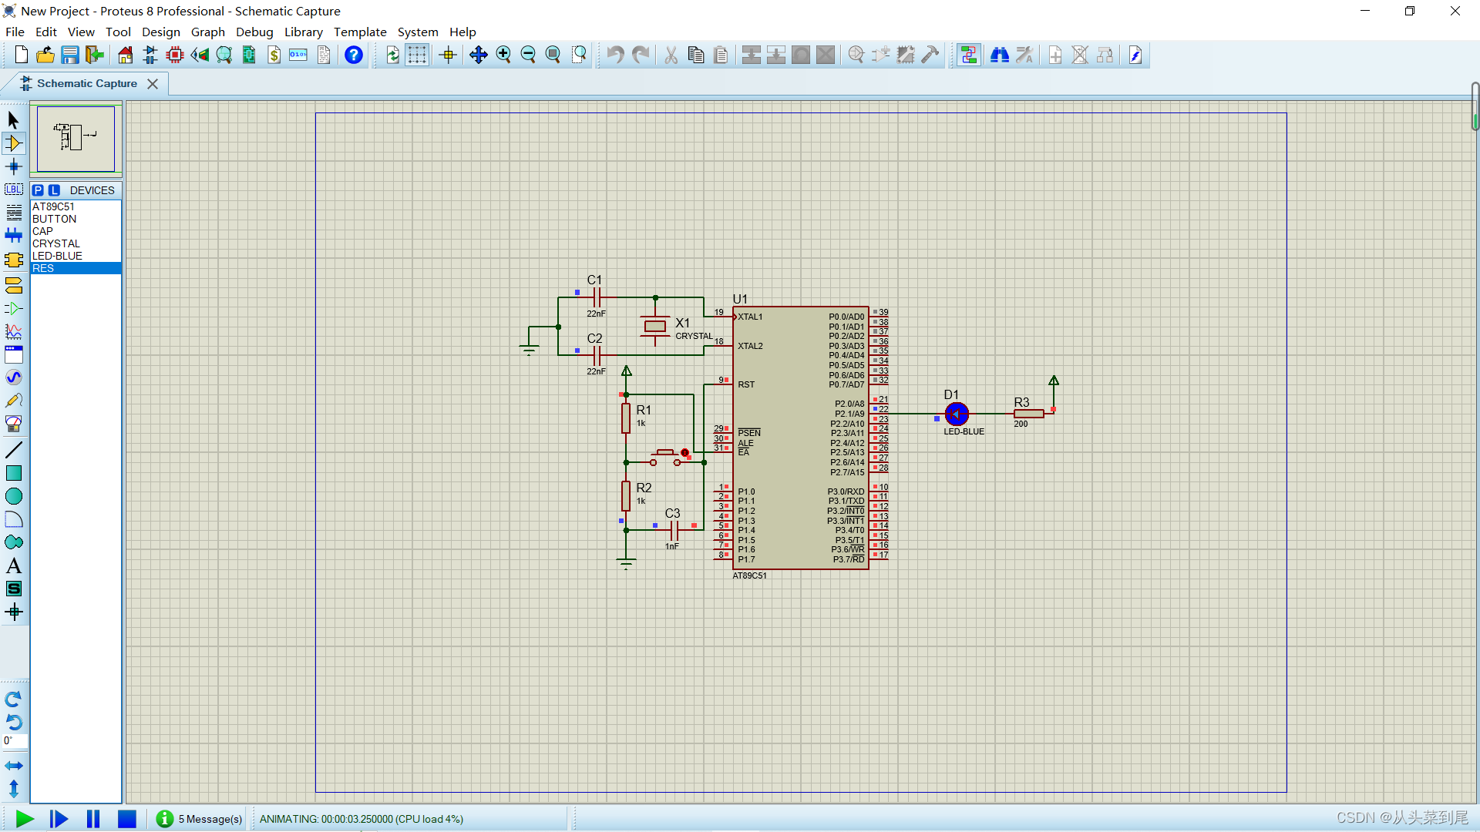
Task: Select BUTTON in the devices list
Action: pyautogui.click(x=76, y=219)
